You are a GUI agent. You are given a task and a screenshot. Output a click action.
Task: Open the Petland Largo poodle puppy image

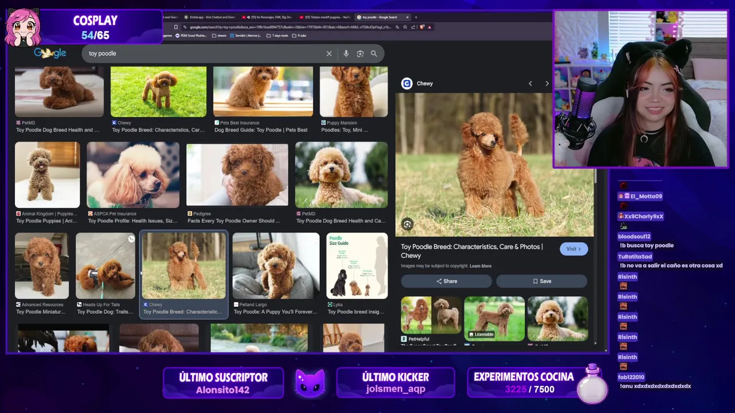tap(276, 266)
